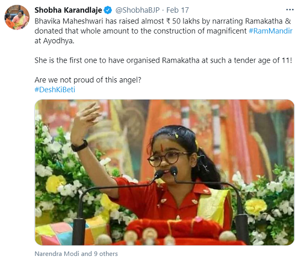Click the black wristwatch in the photo
Image resolution: width=301 pixels, height=260 pixels.
pos(79,146)
